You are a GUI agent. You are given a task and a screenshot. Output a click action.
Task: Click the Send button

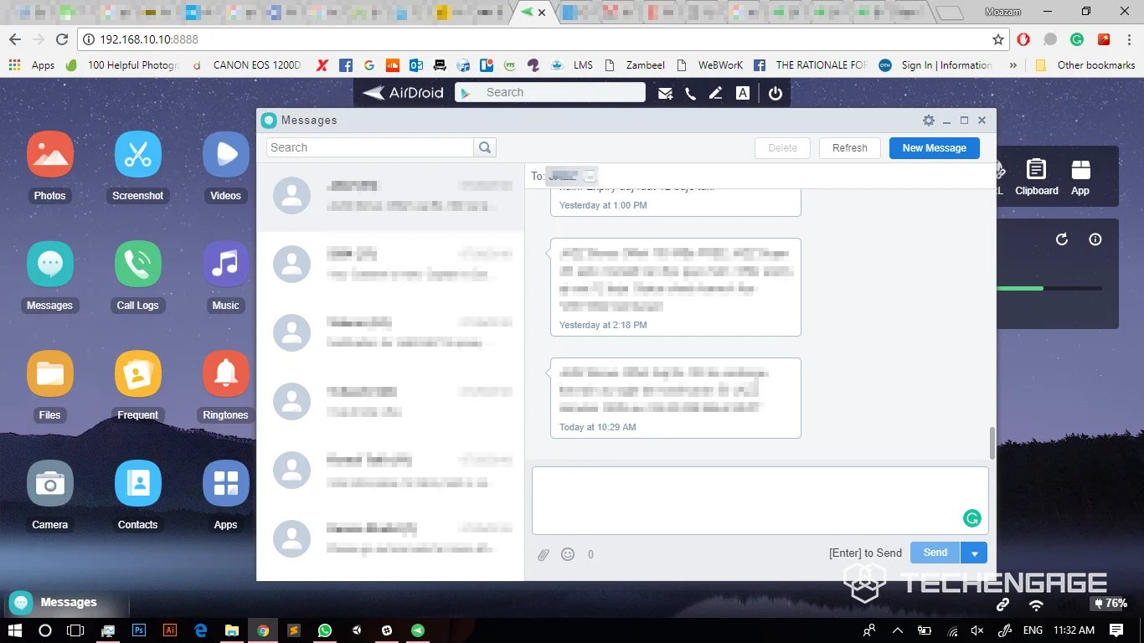(935, 553)
